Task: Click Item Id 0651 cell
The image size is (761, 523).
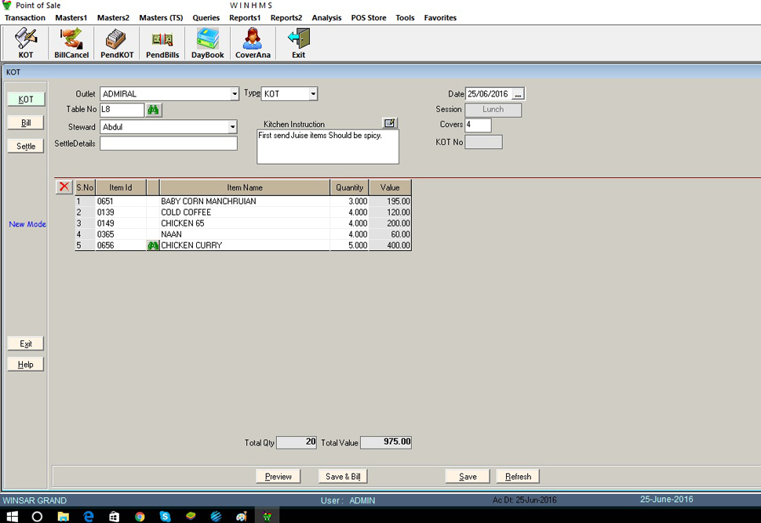Action: point(121,202)
